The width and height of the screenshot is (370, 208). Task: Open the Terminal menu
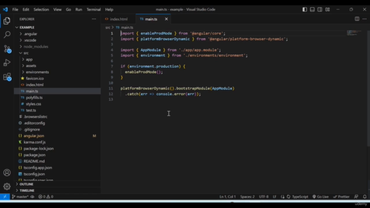(x=94, y=9)
